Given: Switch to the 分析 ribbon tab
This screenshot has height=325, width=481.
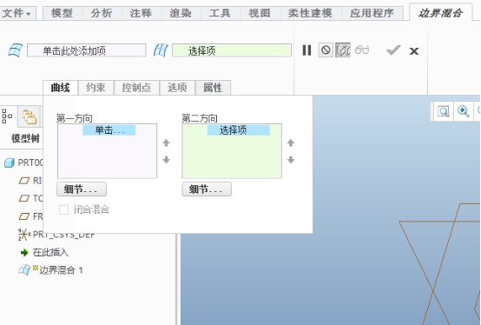Looking at the screenshot, I should pyautogui.click(x=102, y=13).
